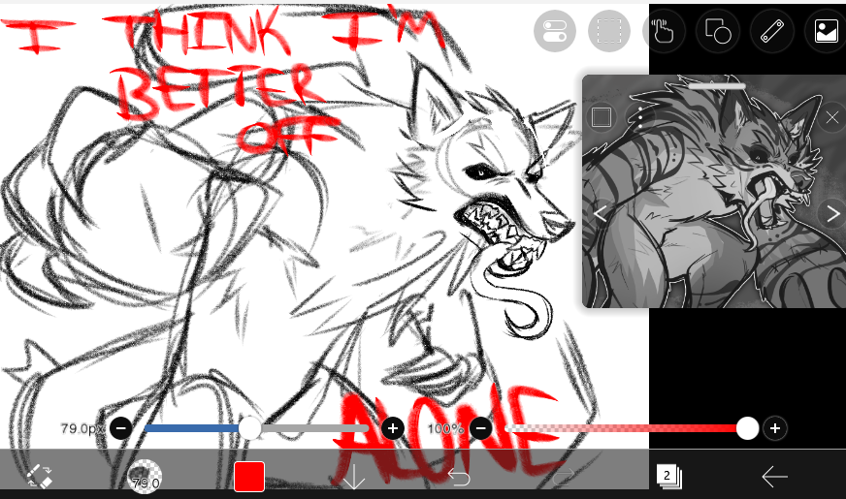The width and height of the screenshot is (846, 499).
Task: Select the ruler tool
Action: coord(771,31)
